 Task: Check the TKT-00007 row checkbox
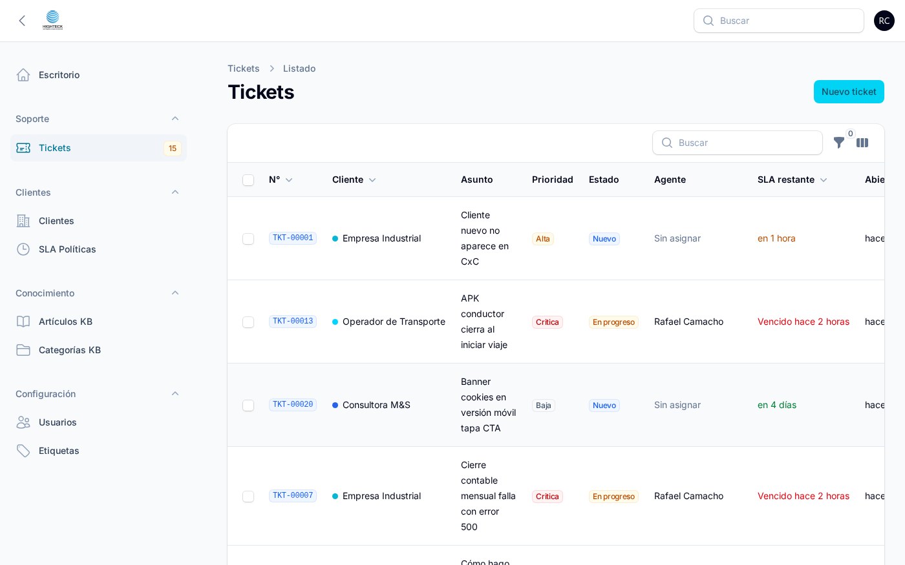point(248,497)
